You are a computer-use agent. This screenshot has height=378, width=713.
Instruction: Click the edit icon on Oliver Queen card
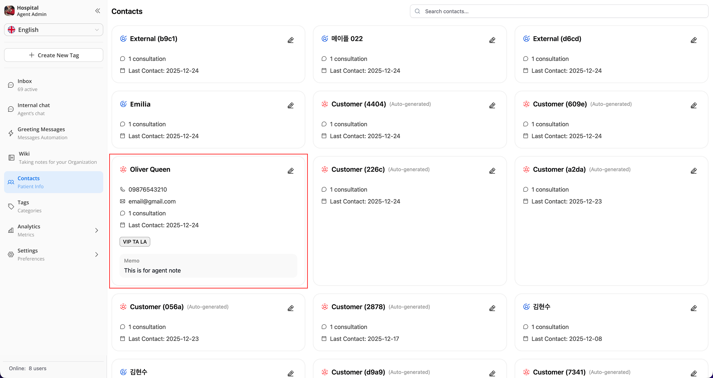[290, 171]
